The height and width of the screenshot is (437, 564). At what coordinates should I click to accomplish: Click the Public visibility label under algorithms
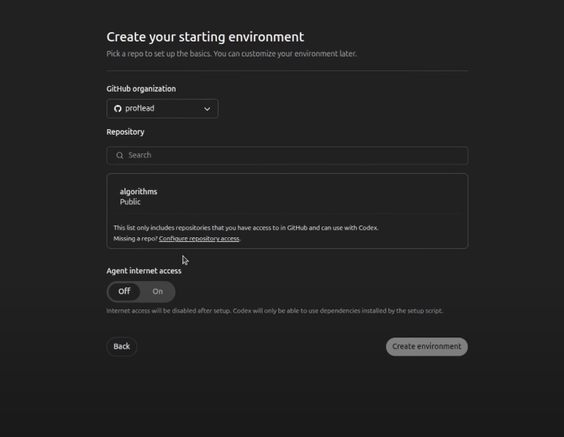pos(130,202)
